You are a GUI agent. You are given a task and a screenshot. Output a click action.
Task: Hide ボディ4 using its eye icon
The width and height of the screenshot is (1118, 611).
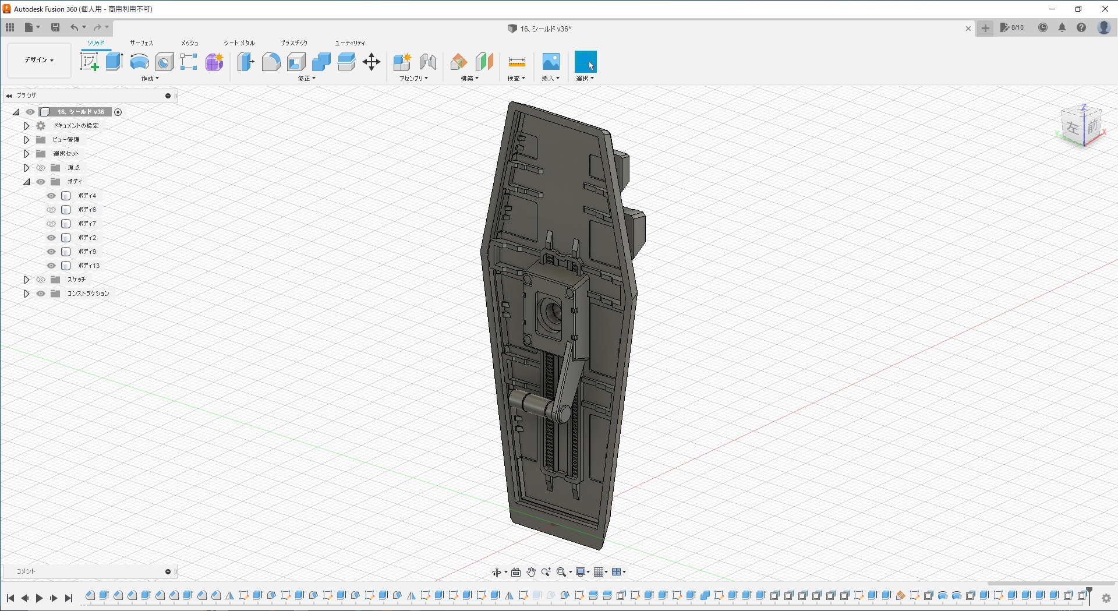click(51, 196)
